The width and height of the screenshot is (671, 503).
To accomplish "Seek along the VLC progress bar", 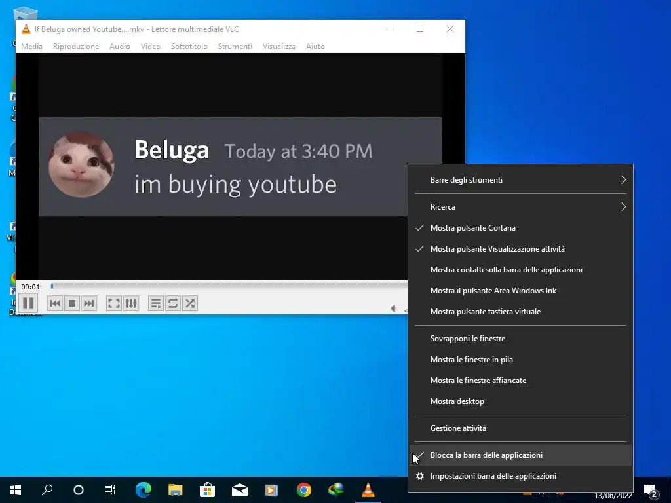I will 229,286.
